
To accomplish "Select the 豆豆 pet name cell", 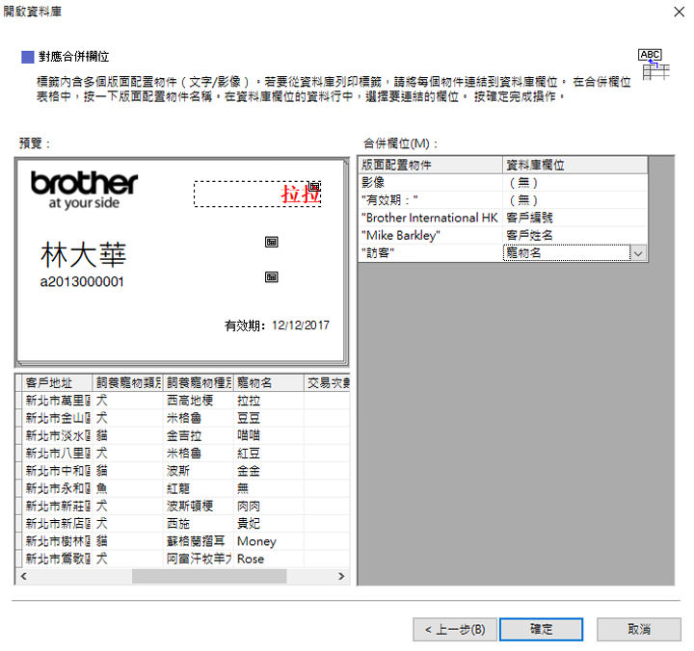I will point(269,418).
